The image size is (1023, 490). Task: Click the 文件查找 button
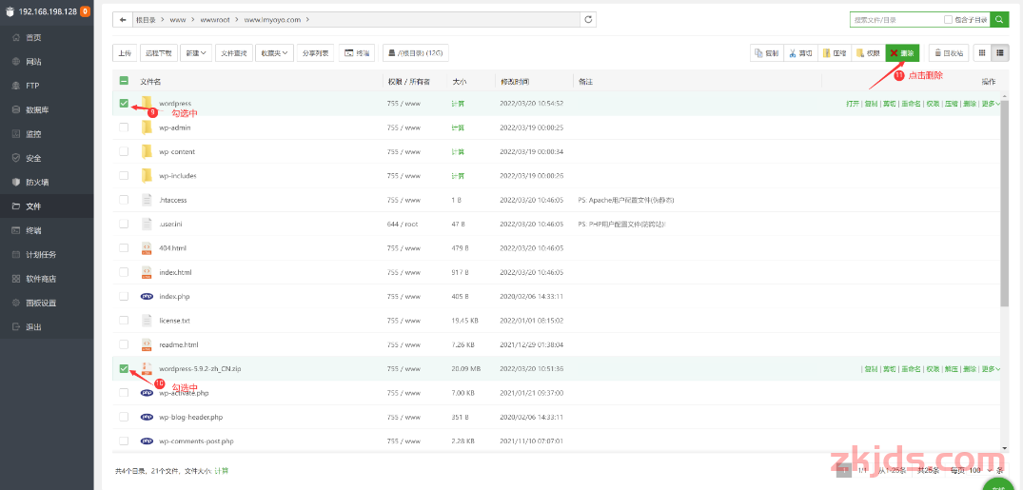pyautogui.click(x=233, y=53)
